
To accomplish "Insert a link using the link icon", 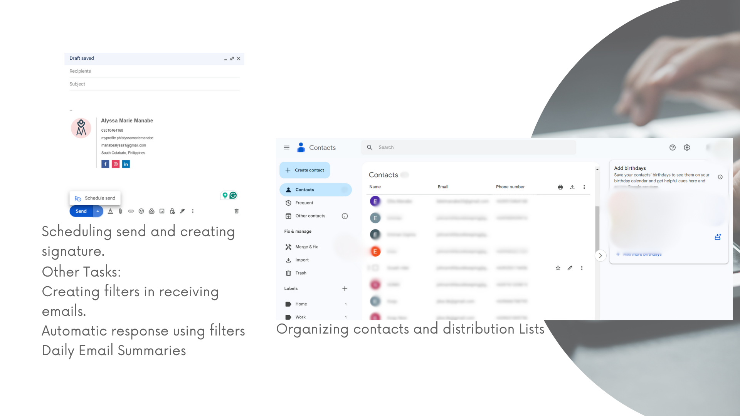I will 131,211.
